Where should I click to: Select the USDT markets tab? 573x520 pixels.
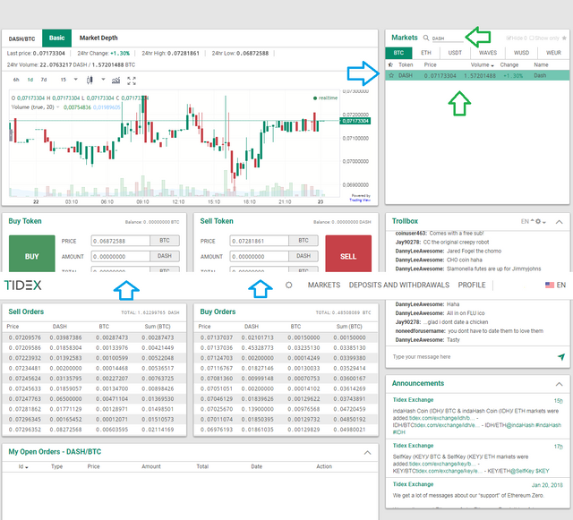(455, 53)
